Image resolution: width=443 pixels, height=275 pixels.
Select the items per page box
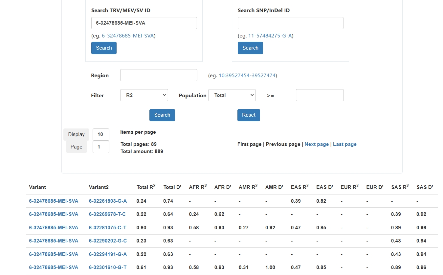pyautogui.click(x=101, y=134)
